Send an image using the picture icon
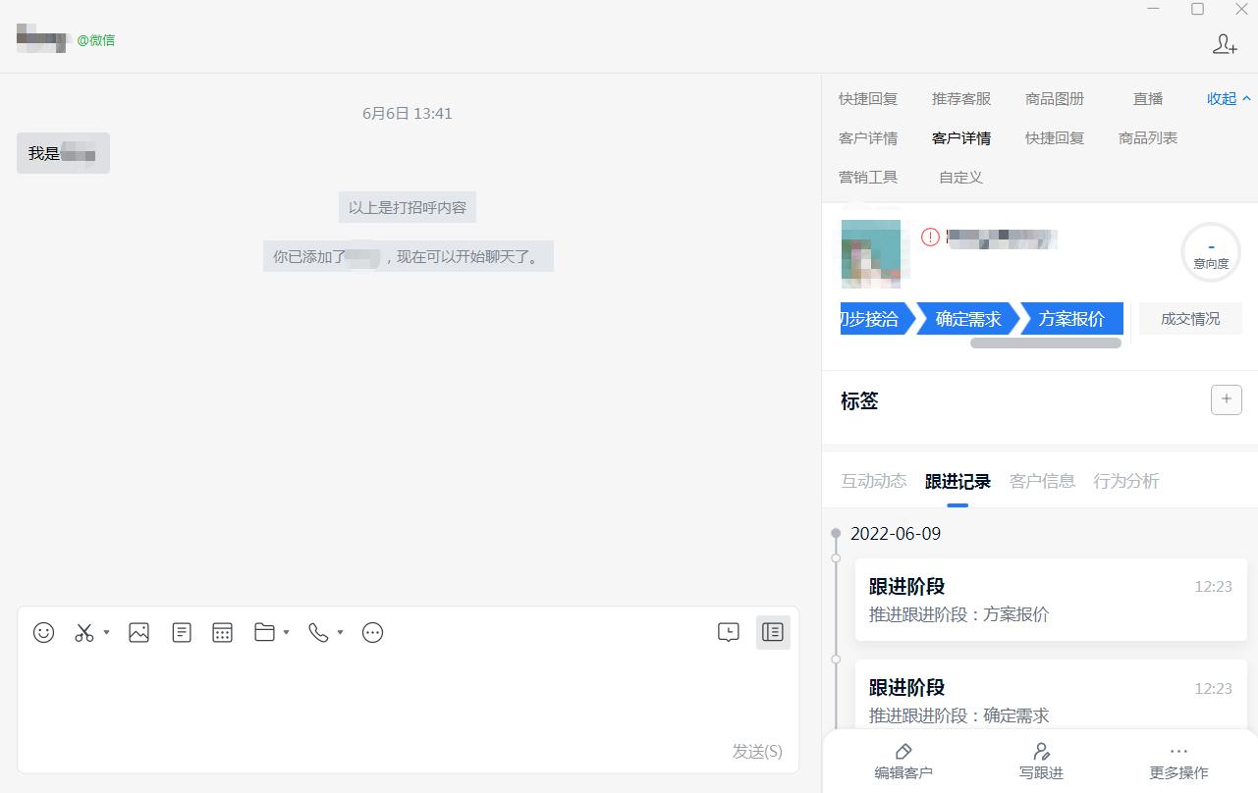Viewport: 1258px width, 793px height. (x=138, y=632)
